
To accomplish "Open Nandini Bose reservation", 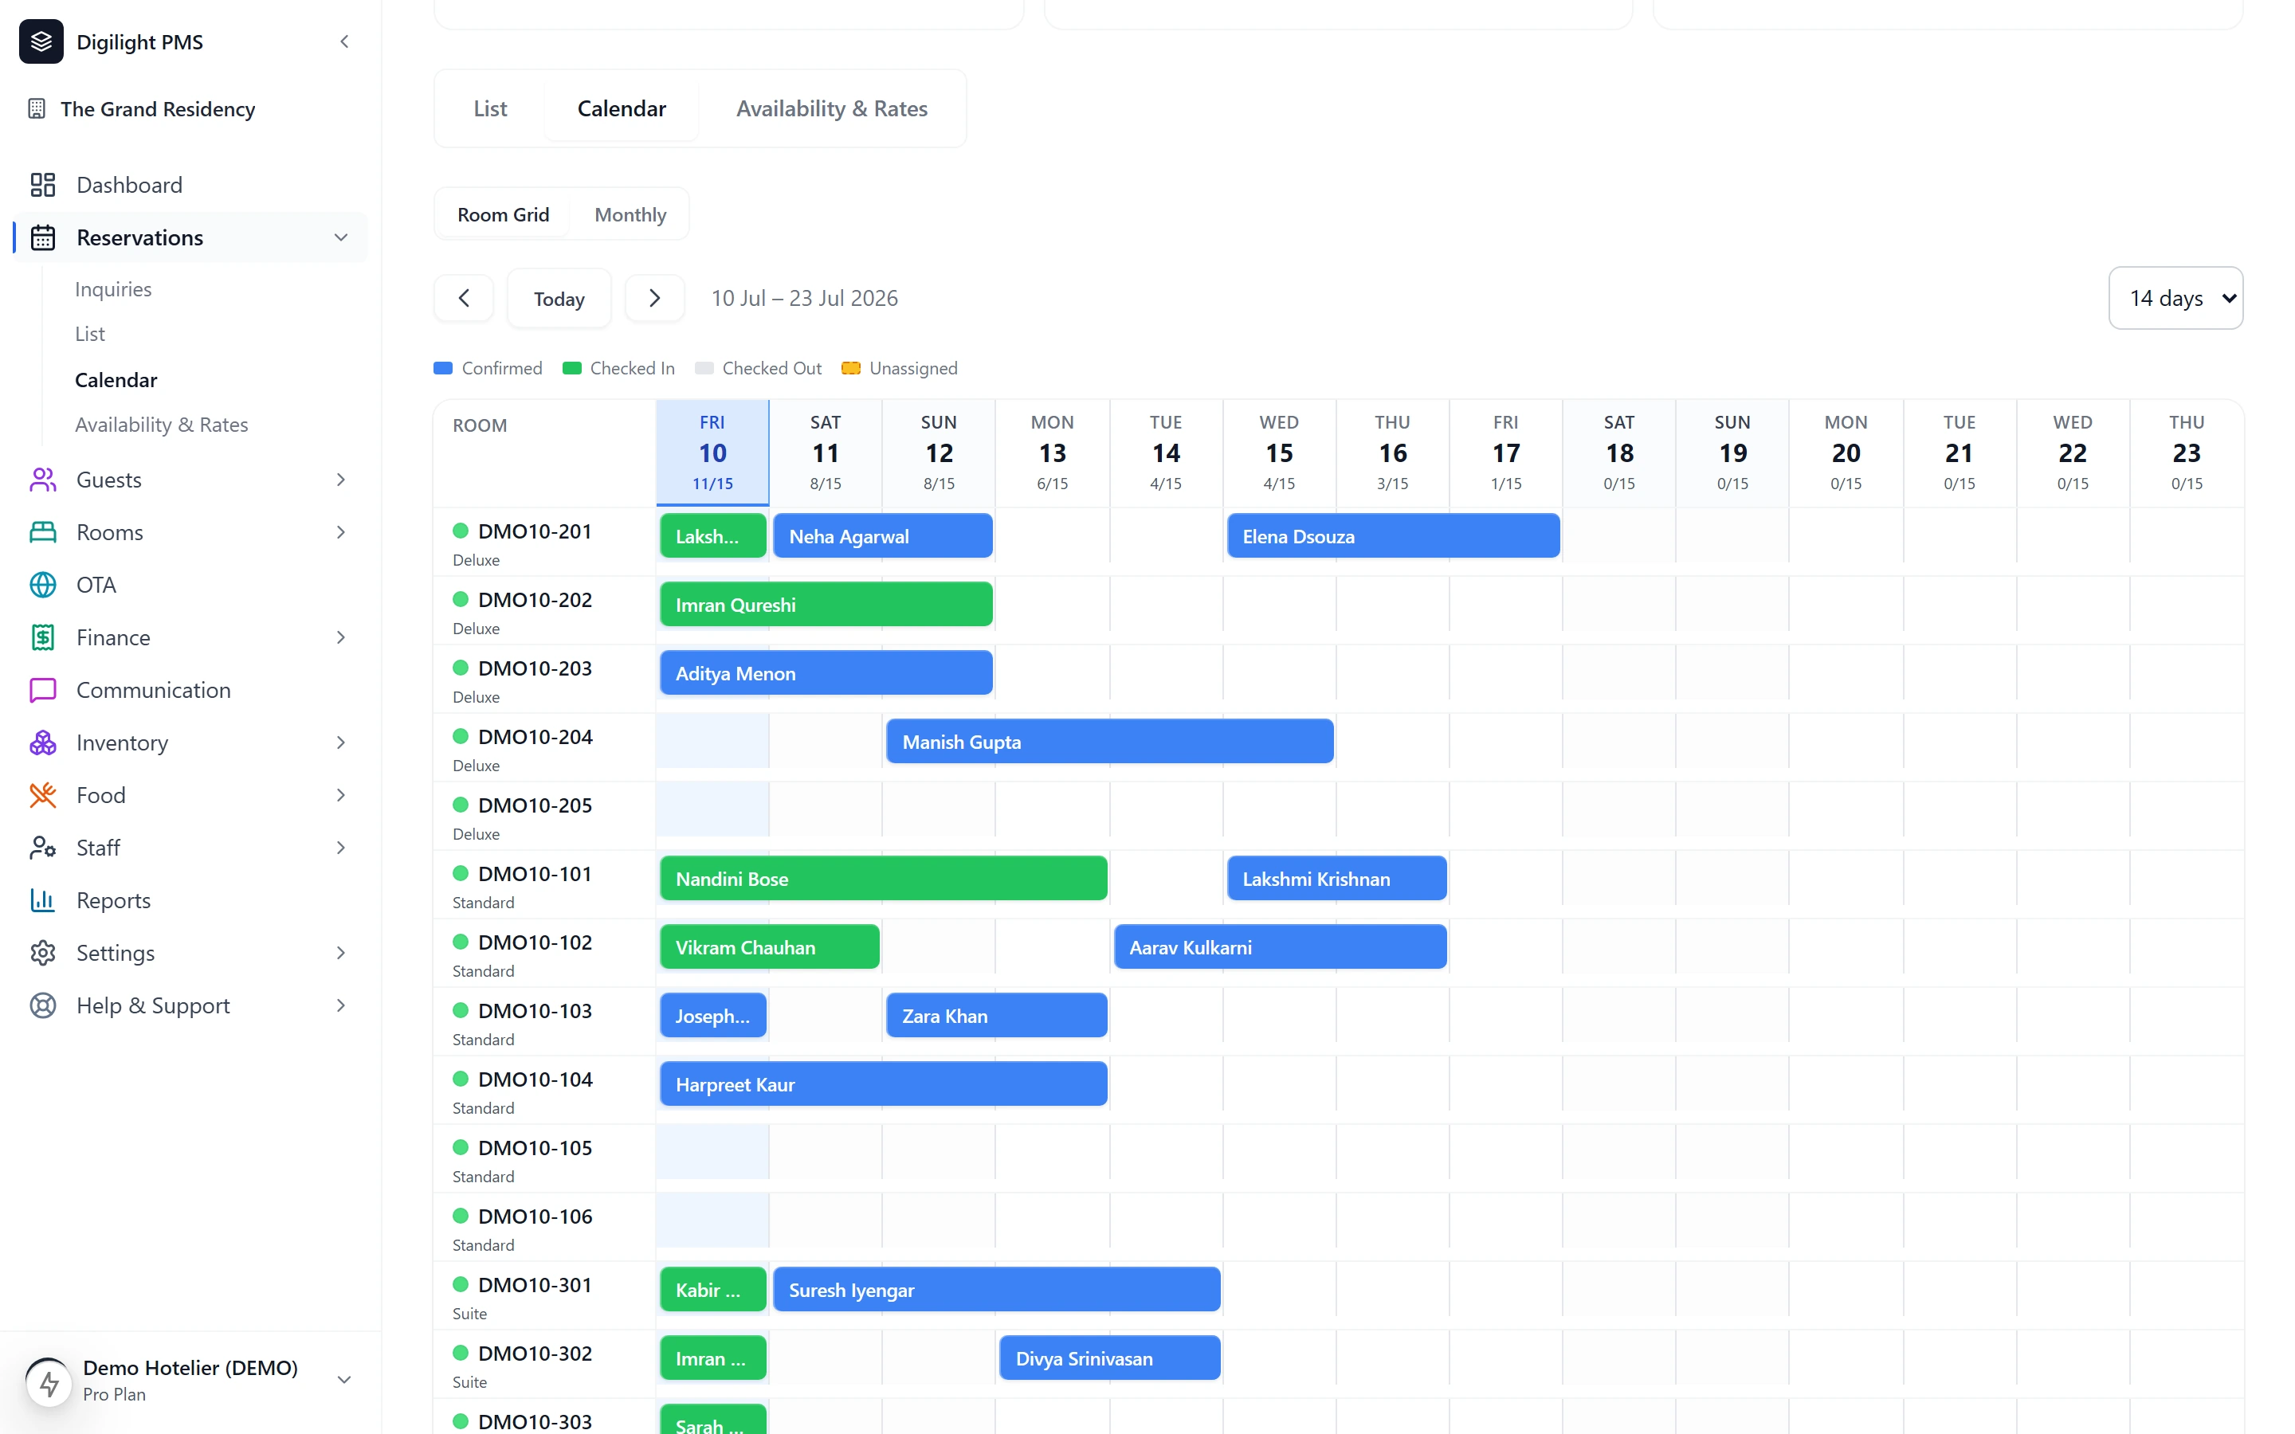I will [x=883, y=880].
